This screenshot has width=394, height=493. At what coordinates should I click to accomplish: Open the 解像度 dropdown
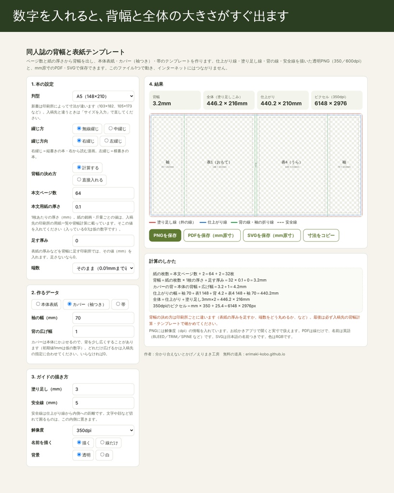point(103,430)
